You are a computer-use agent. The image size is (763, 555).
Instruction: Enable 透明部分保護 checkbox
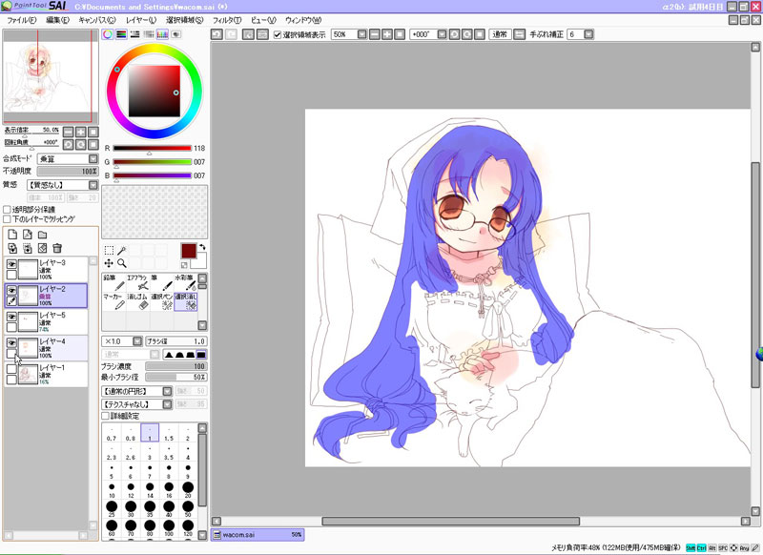tap(7, 209)
